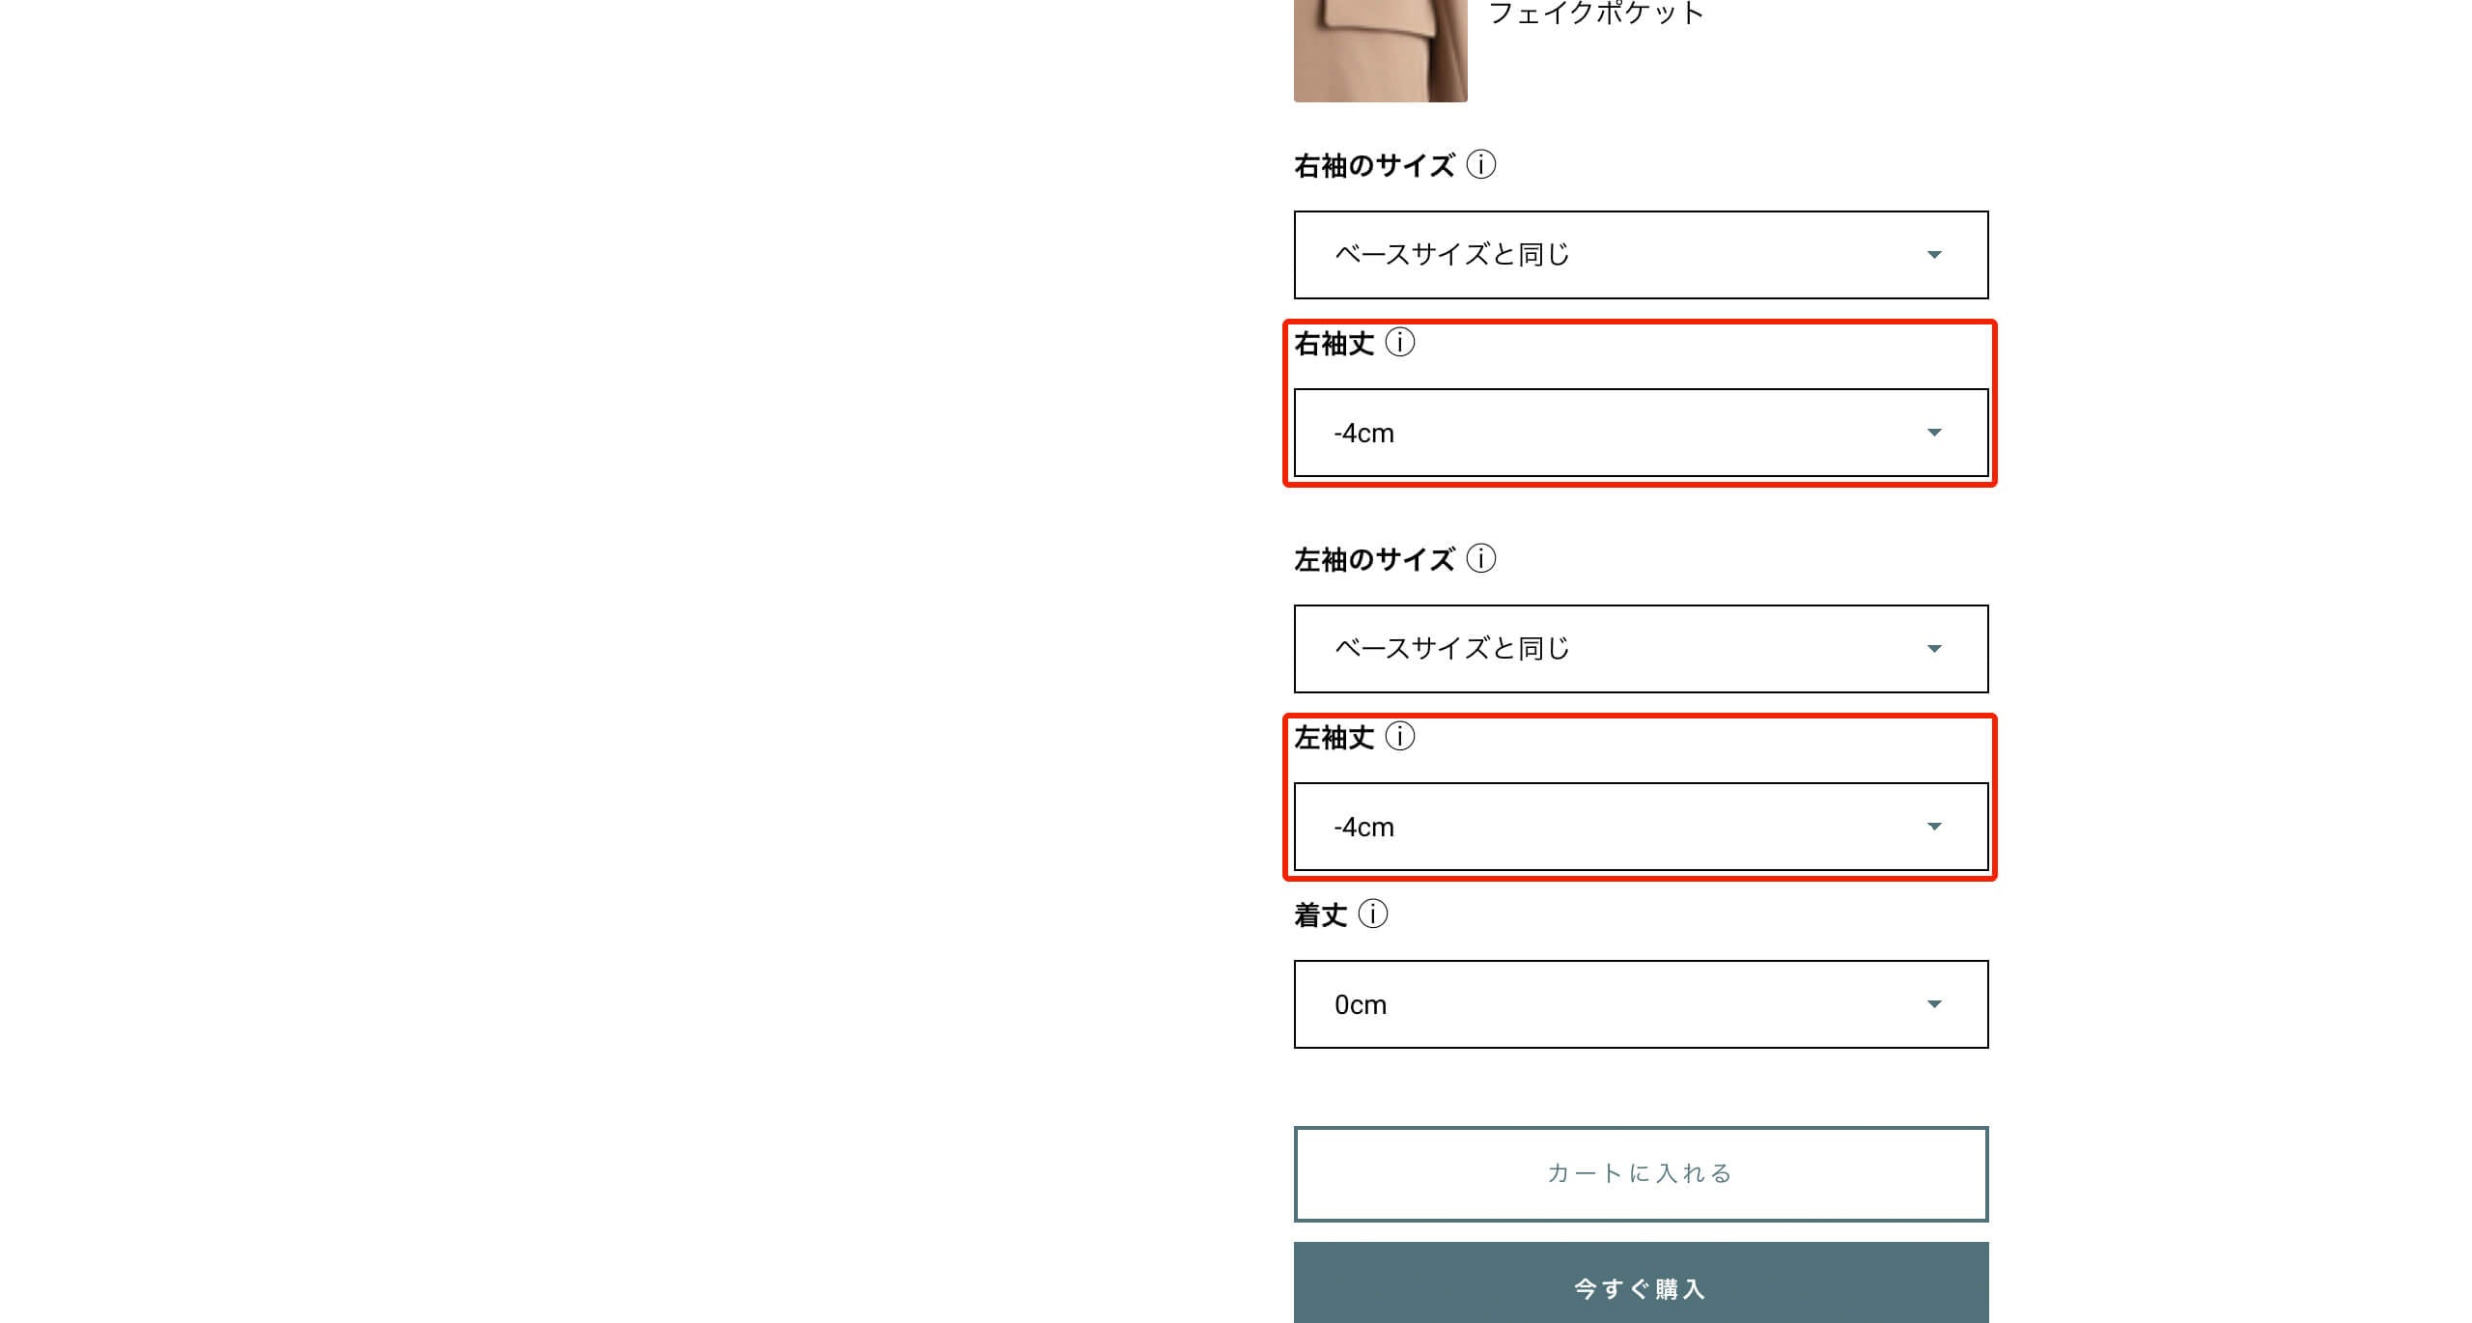Toggle 左袖丈 dropdown selection

[x=1642, y=826]
